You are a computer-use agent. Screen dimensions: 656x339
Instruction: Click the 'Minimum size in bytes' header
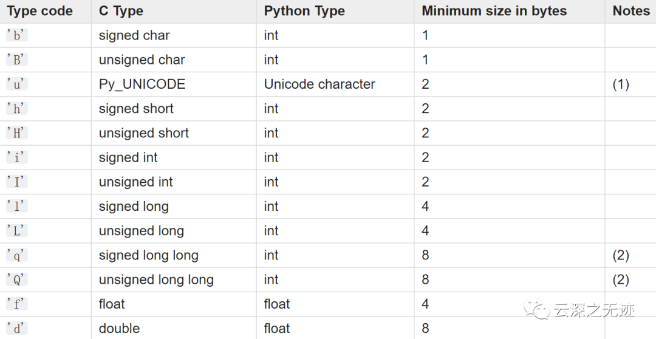point(494,11)
